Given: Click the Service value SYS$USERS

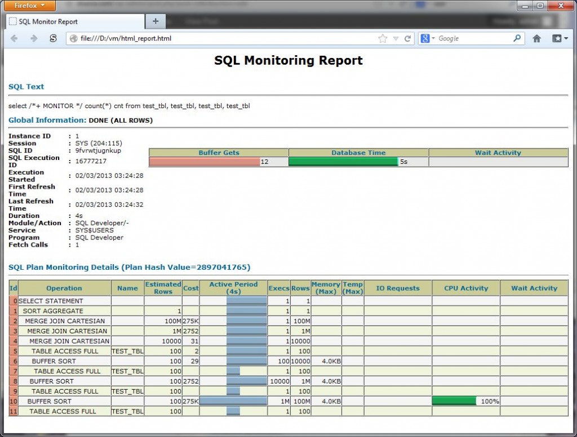Looking at the screenshot, I should coord(95,230).
